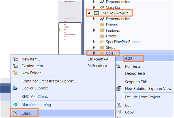Viewport: 174px width, 118px height.
Task: Click the Machine Learning gear icon
Action: pyautogui.click(x=16, y=105)
